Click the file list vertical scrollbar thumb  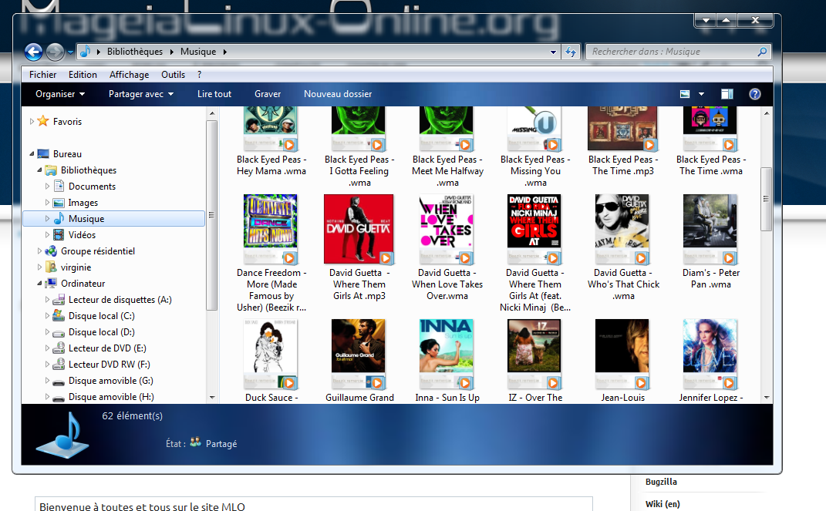[767, 199]
